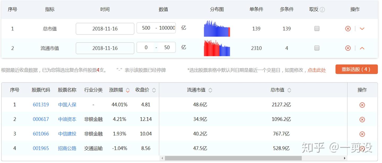Delete 中信建投 row with its ⊗ icon

point(362,134)
